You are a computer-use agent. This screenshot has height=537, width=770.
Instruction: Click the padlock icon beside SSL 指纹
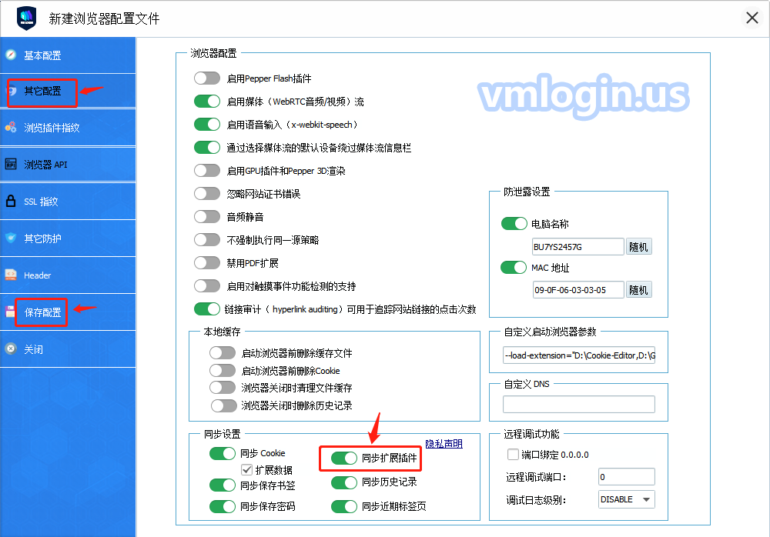coord(11,202)
